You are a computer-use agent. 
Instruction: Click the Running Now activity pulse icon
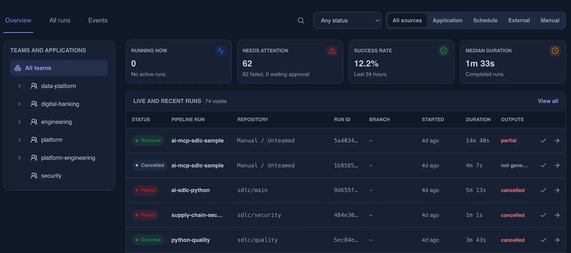pyautogui.click(x=221, y=51)
